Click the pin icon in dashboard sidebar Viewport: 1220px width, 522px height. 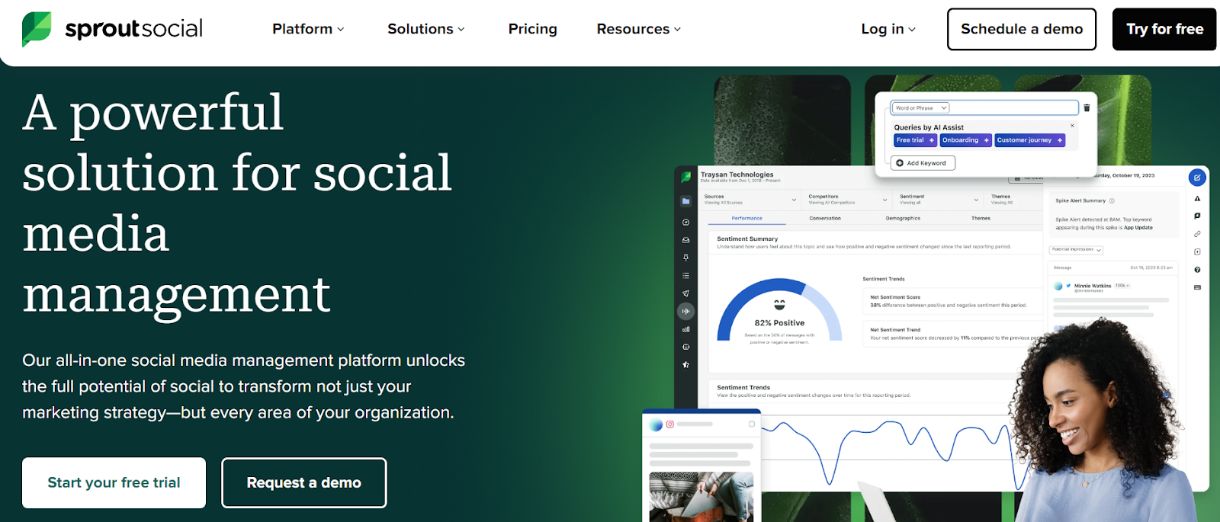pyautogui.click(x=685, y=258)
